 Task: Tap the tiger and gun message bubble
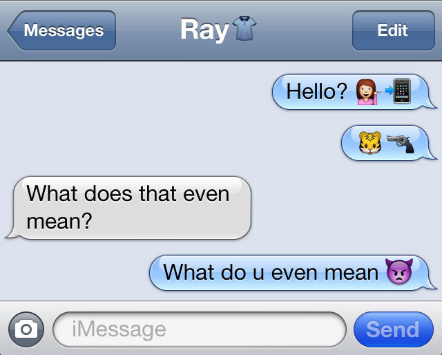coord(389,143)
